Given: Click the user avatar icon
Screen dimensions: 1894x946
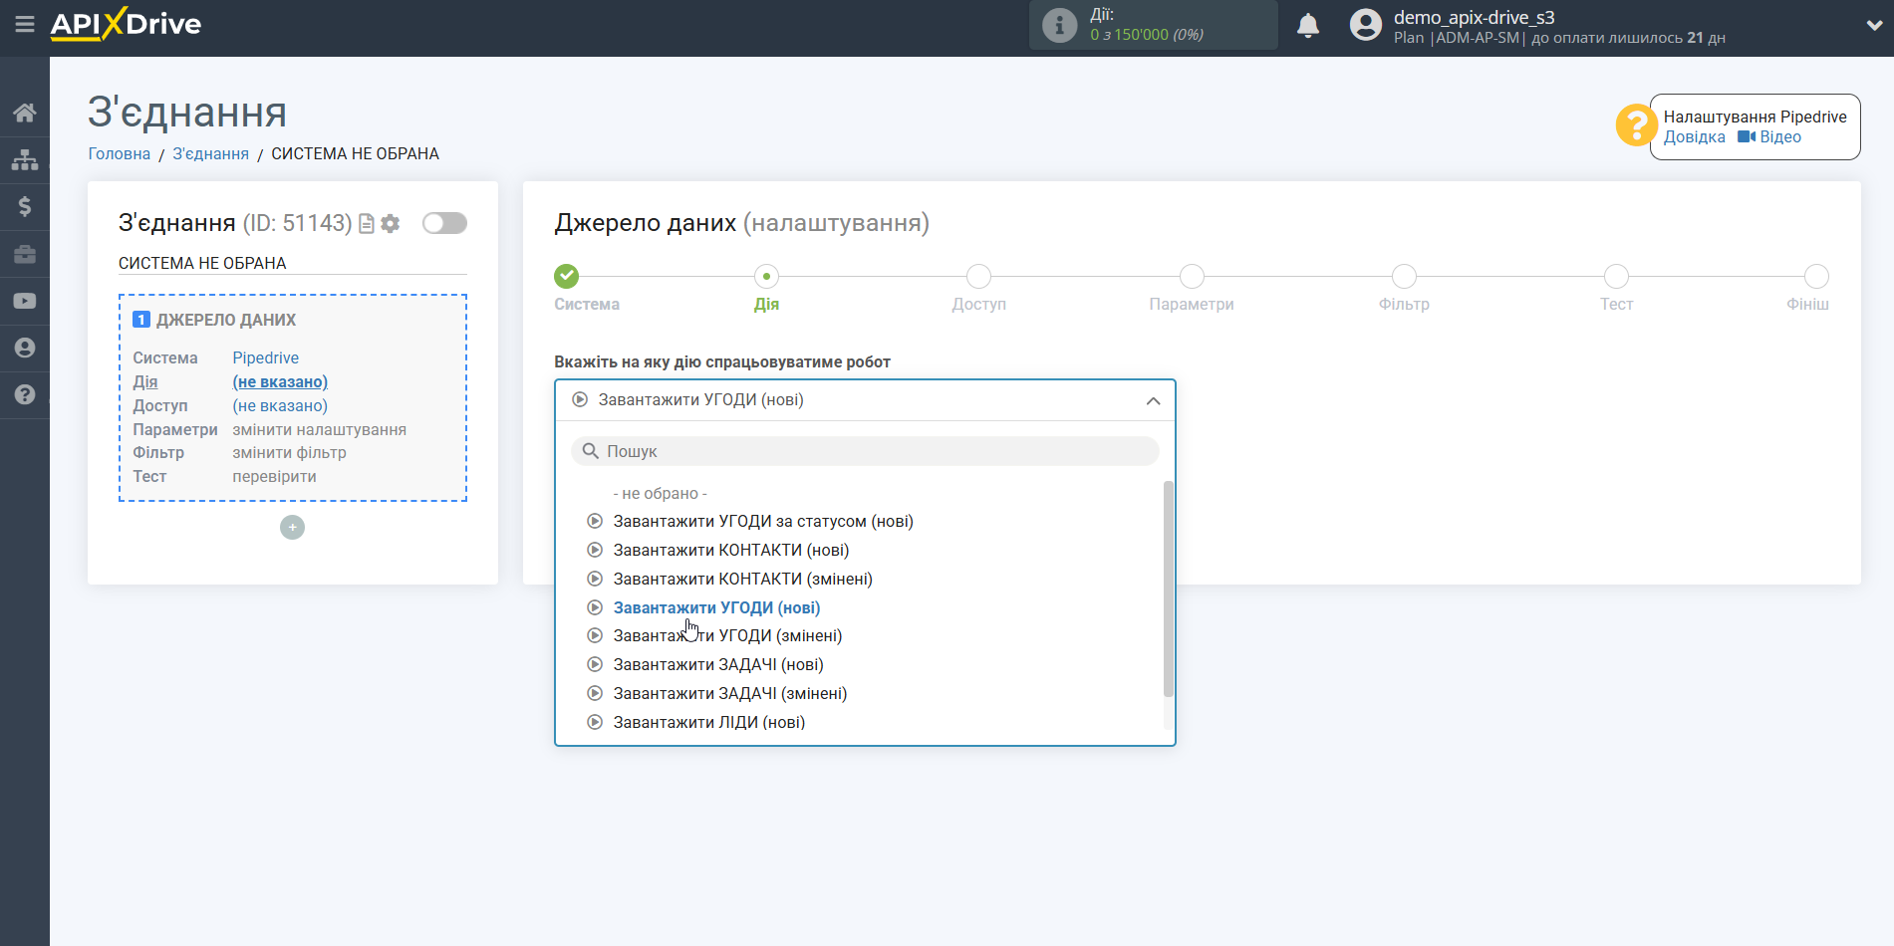Looking at the screenshot, I should [x=1366, y=25].
